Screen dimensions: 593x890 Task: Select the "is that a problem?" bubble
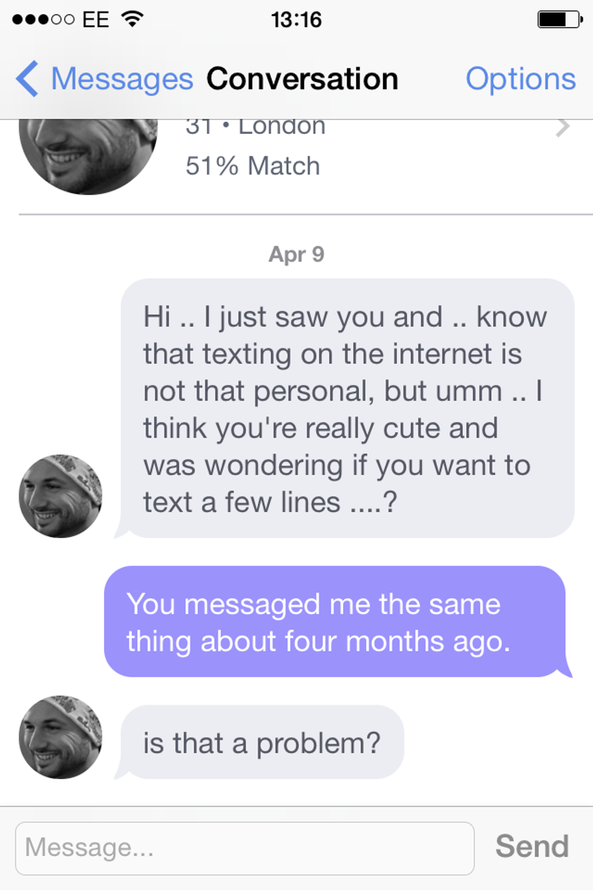pos(262,742)
